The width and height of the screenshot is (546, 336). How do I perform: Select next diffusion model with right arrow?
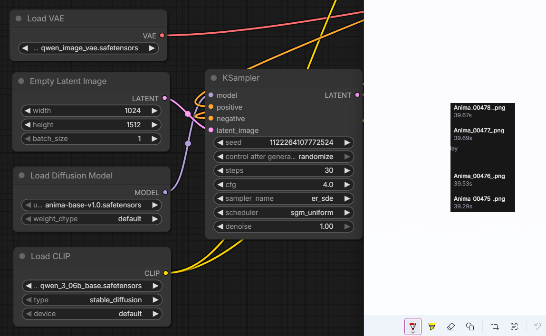click(x=155, y=205)
